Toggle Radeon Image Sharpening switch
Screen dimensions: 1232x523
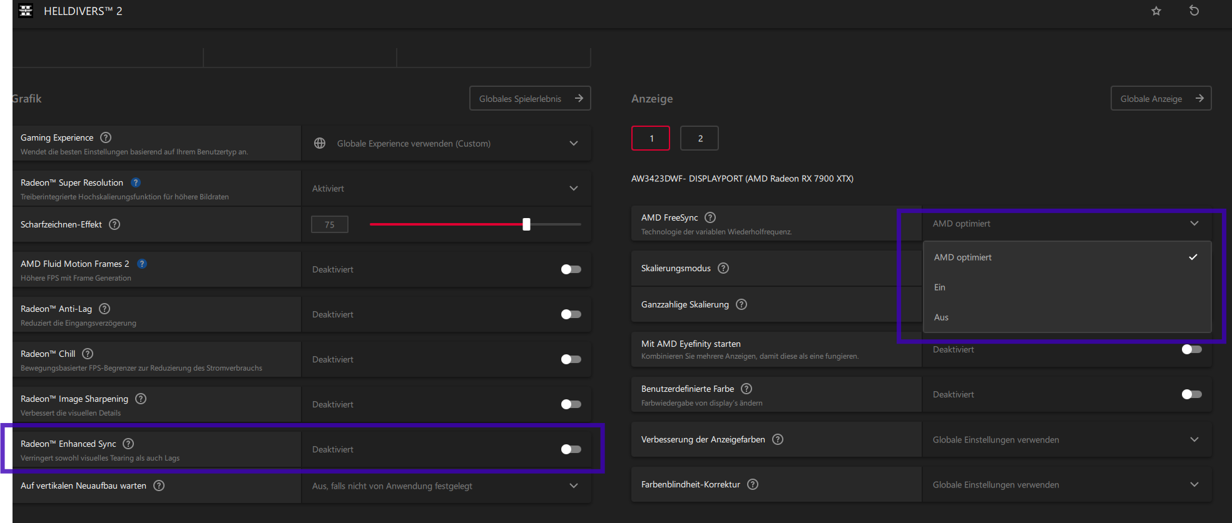click(571, 404)
